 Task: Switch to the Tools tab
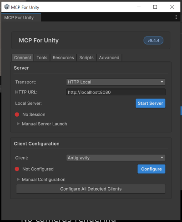click(x=42, y=57)
